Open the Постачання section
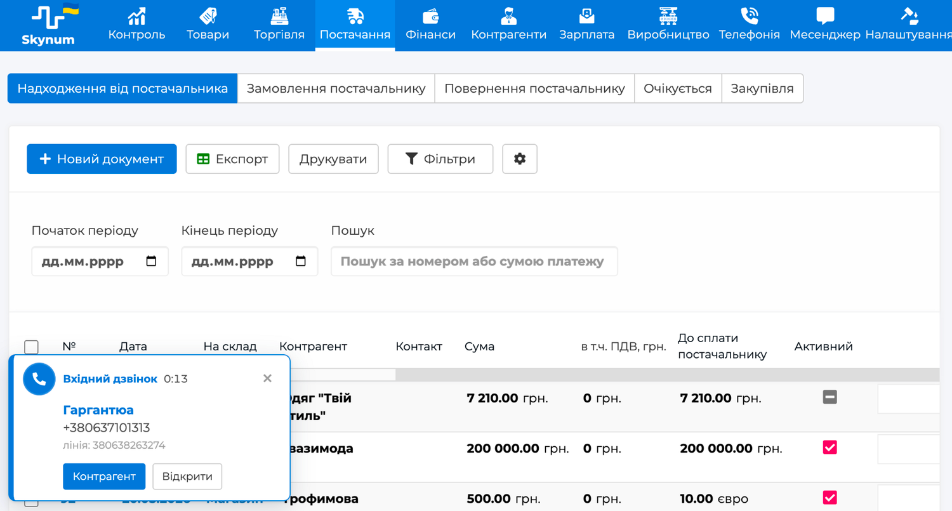 (355, 25)
